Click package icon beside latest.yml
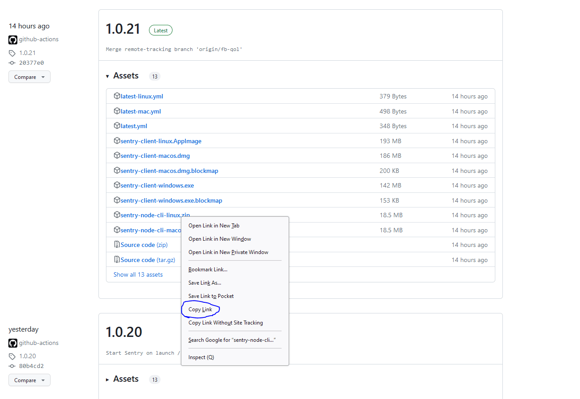This screenshot has height=399, width=580. pos(117,125)
